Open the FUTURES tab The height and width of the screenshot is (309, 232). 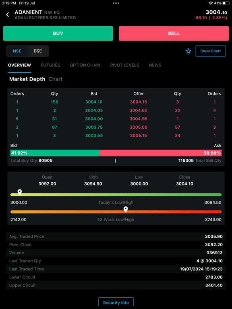coord(50,65)
